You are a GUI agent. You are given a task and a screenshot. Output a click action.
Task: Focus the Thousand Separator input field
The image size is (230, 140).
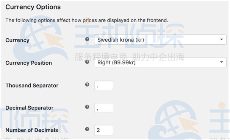tap(104, 86)
